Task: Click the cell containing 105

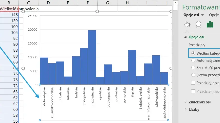Action: (9, 32)
